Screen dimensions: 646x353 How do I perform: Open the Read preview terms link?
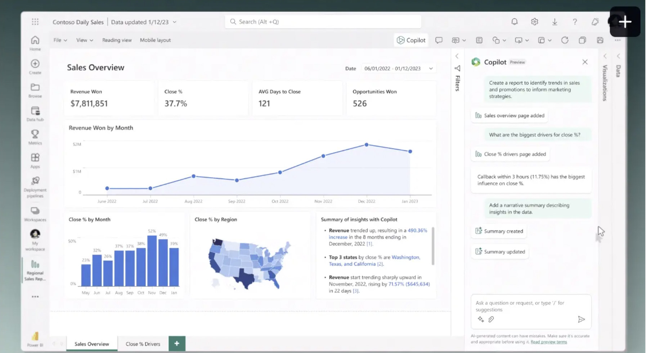click(548, 342)
